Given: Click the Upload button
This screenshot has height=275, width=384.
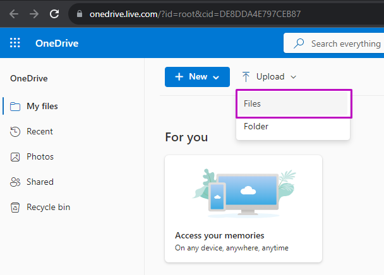Looking at the screenshot, I should (269, 77).
